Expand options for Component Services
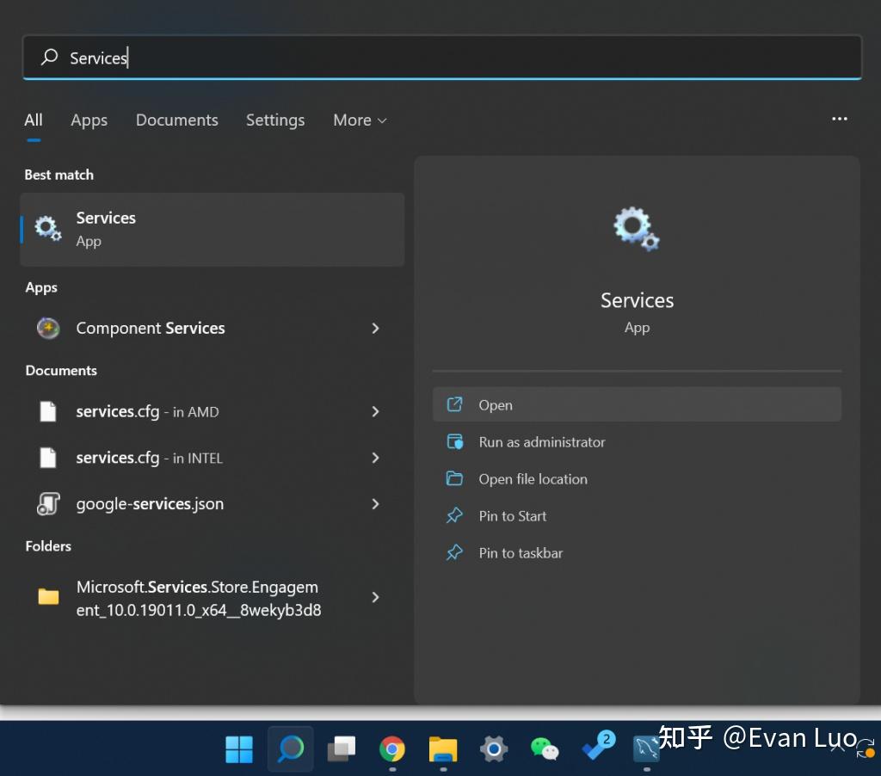881x776 pixels. tap(375, 328)
